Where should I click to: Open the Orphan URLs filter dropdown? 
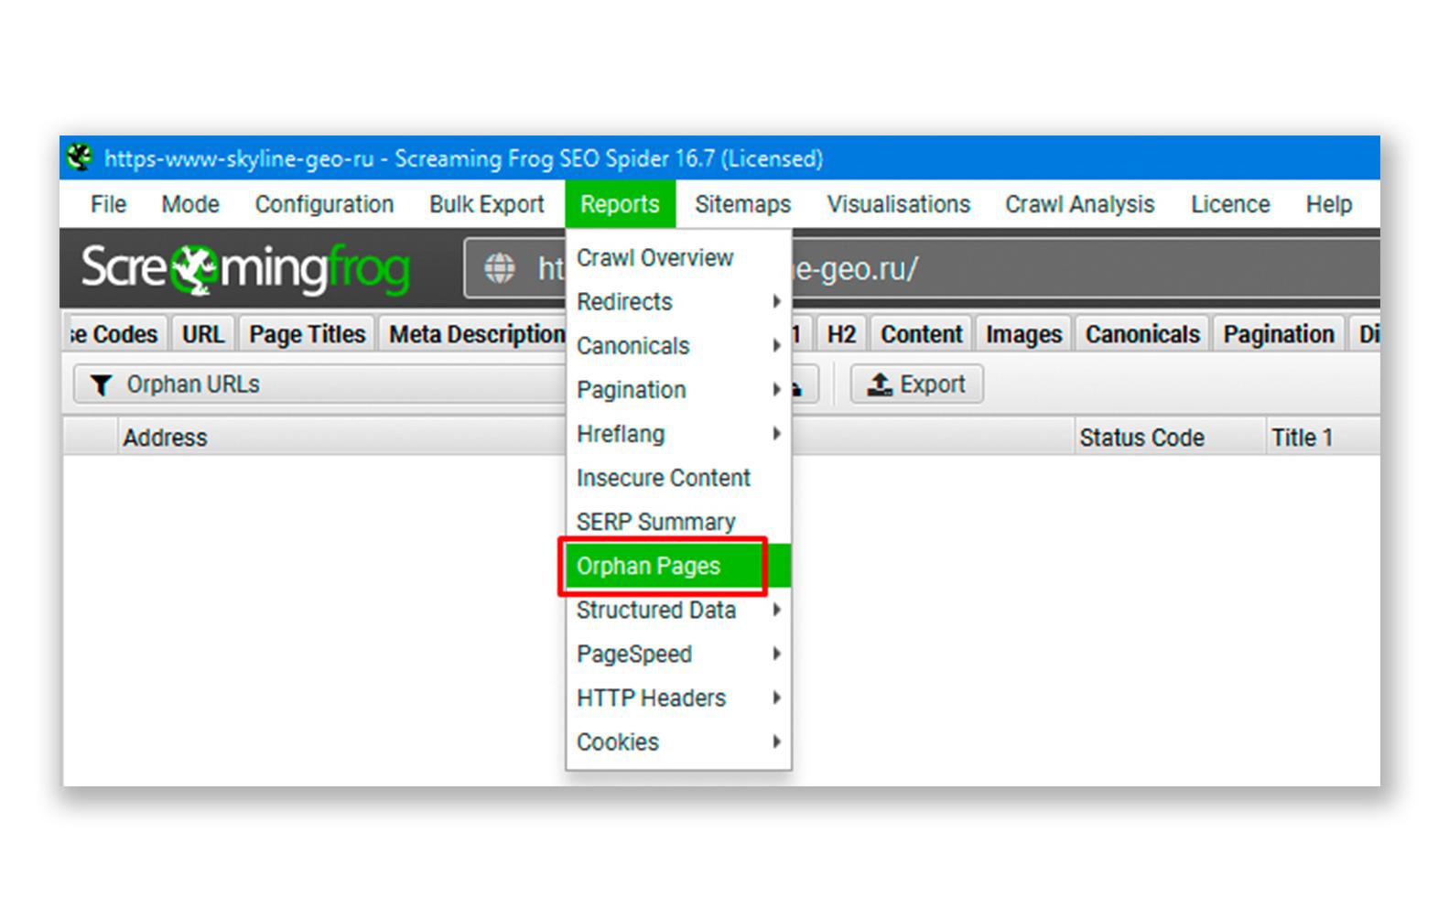pyautogui.click(x=320, y=384)
